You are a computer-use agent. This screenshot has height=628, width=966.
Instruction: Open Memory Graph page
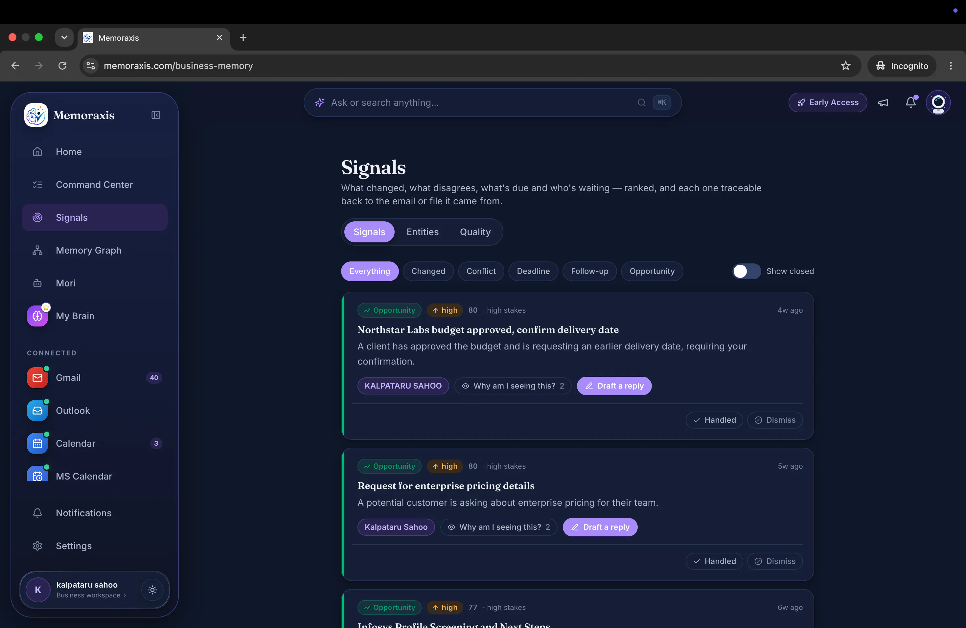pos(94,250)
